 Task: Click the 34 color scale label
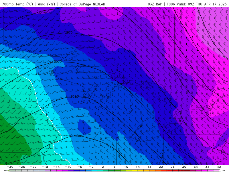tap(196, 167)
